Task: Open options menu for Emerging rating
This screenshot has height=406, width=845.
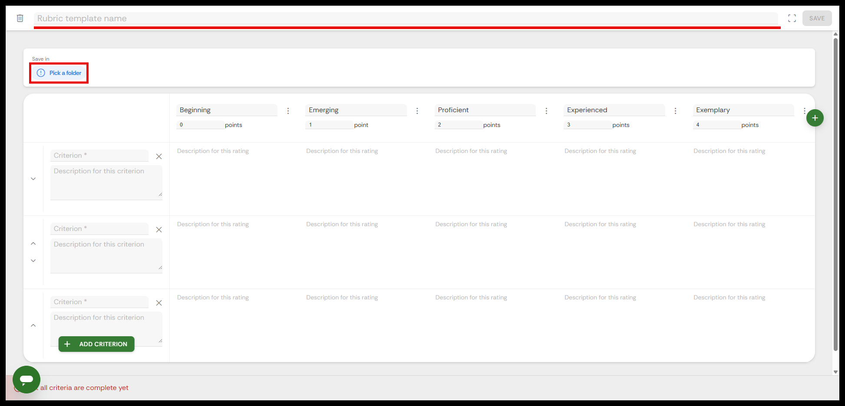Action: pyautogui.click(x=417, y=111)
